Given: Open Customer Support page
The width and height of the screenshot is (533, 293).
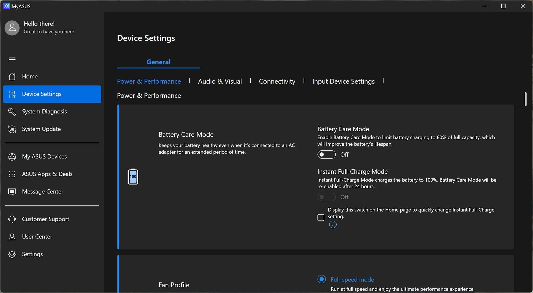Looking at the screenshot, I should [x=52, y=219].
